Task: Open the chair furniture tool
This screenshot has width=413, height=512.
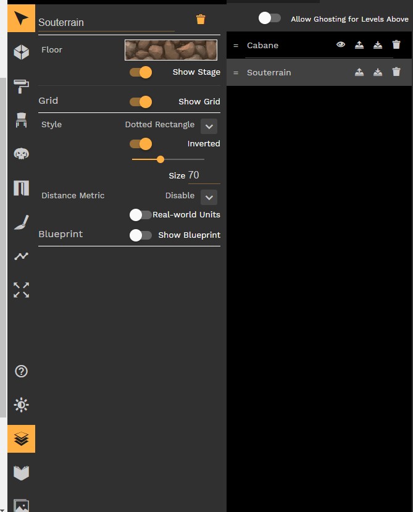Action: point(22,120)
